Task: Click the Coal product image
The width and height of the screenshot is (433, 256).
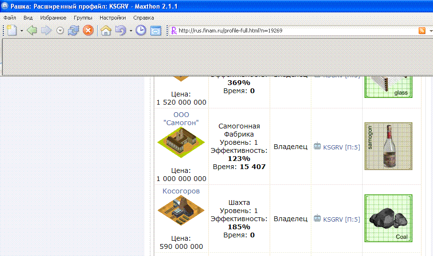Action: (x=388, y=218)
